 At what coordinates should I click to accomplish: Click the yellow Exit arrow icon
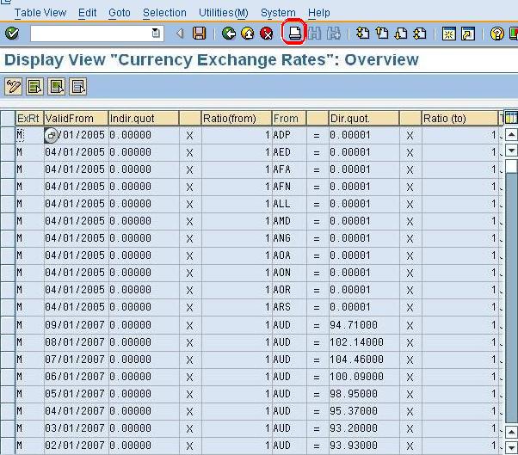(x=248, y=34)
